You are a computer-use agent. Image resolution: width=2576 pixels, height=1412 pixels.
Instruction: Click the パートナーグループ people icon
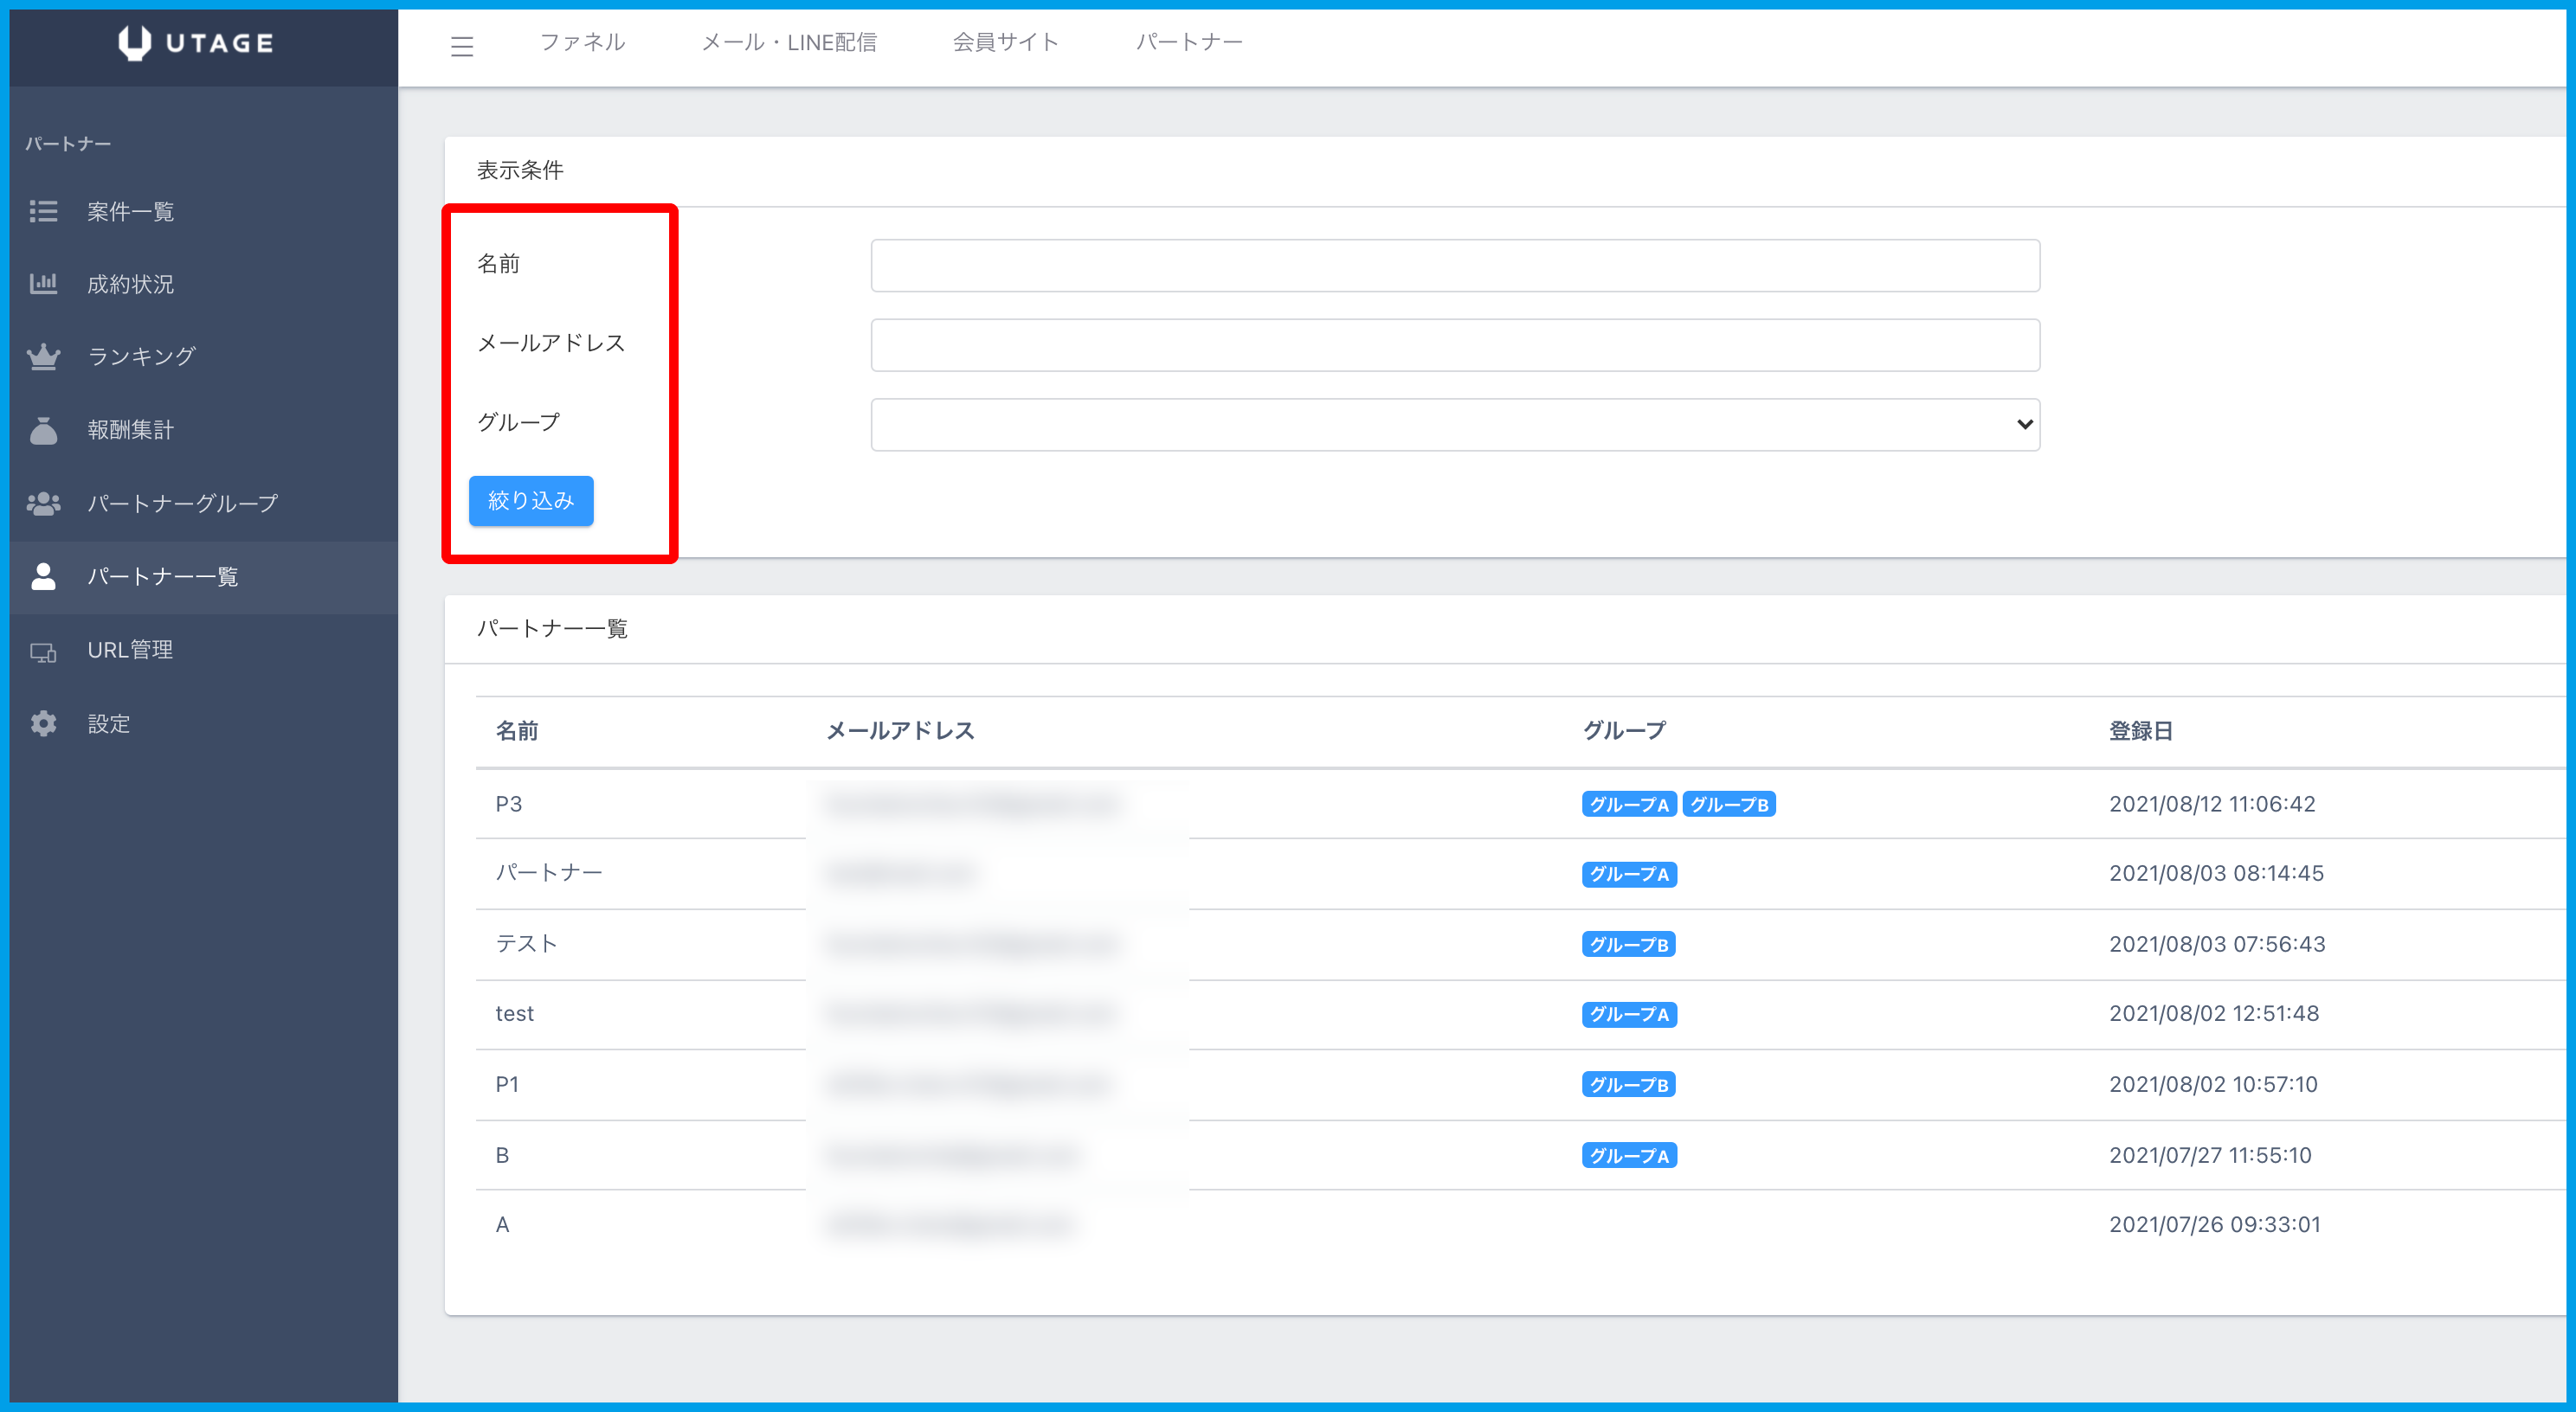coord(43,504)
